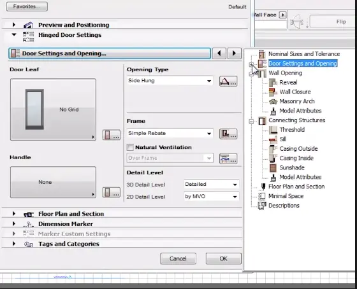The width and height of the screenshot is (357, 289).
Task: Collapse the Hinged Door Settings panel
Action: 14,35
